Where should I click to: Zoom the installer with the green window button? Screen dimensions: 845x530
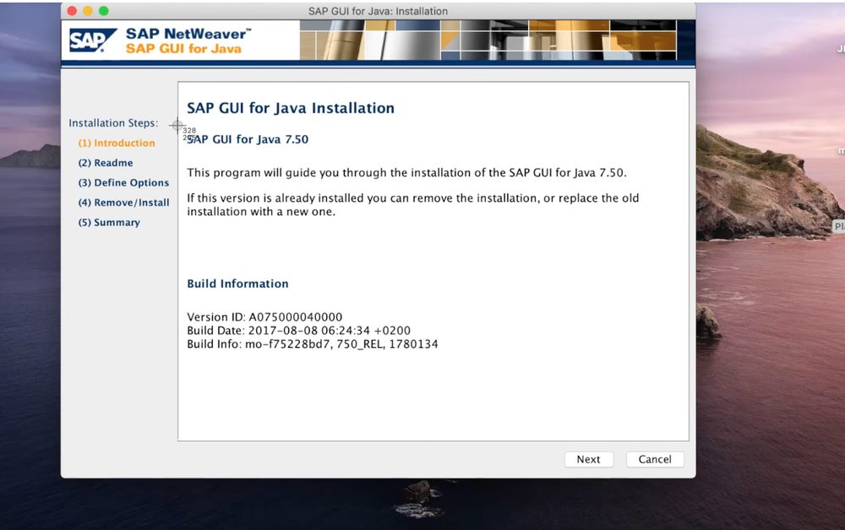tap(103, 11)
